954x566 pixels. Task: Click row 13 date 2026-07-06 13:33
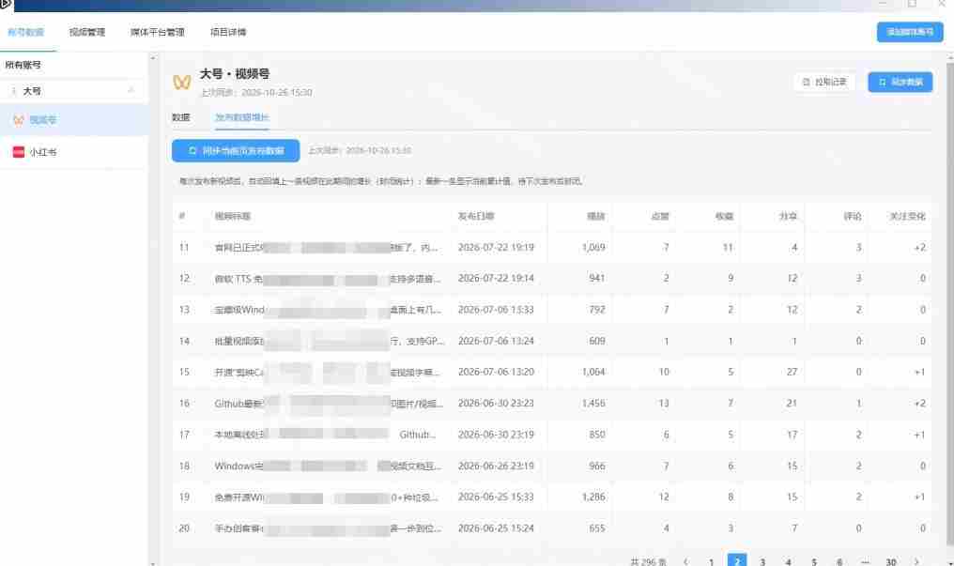point(496,310)
